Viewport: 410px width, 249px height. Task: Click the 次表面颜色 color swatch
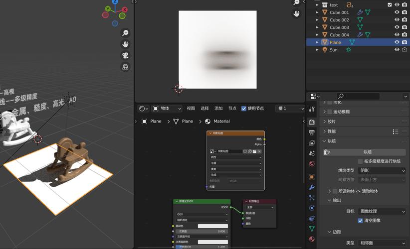[x=213, y=242]
